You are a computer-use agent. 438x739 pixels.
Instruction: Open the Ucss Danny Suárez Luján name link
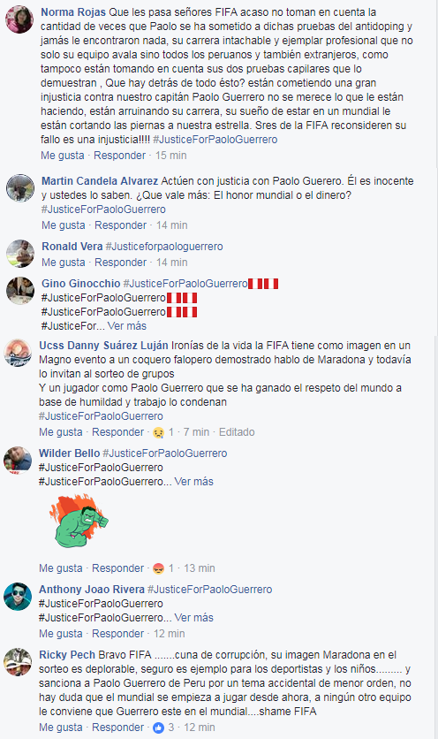tap(103, 346)
